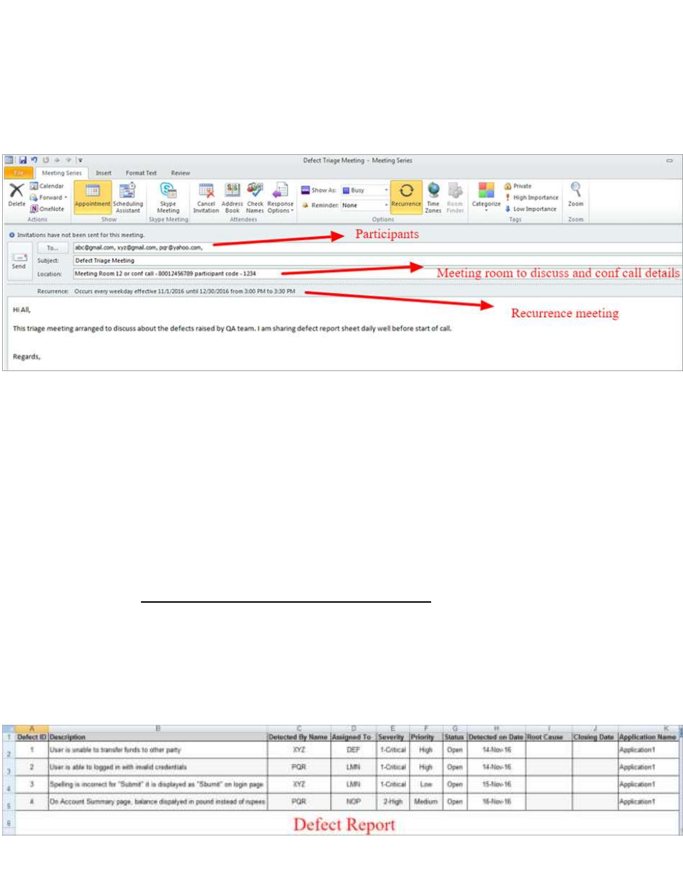Select the Description column header cell
This screenshot has height=888, width=683.
(158, 737)
